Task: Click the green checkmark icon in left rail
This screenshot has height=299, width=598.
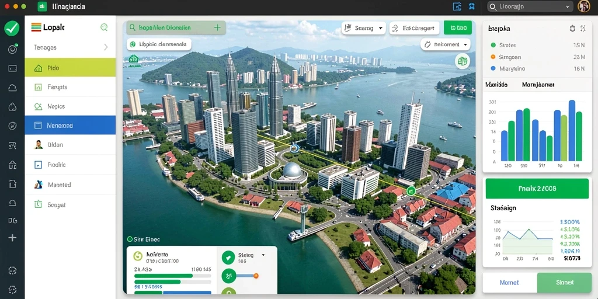Action: (12, 29)
